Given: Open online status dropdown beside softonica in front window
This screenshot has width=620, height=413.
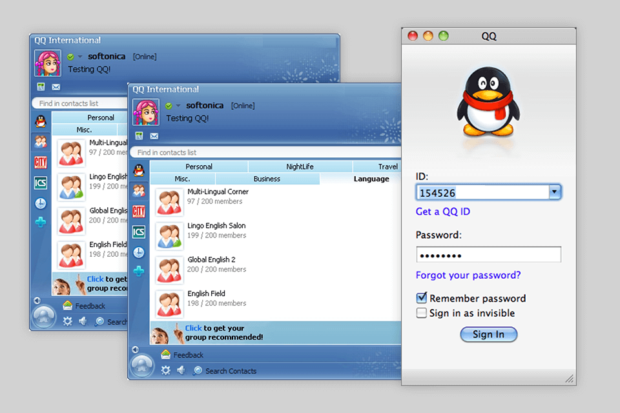Looking at the screenshot, I should tap(178, 106).
